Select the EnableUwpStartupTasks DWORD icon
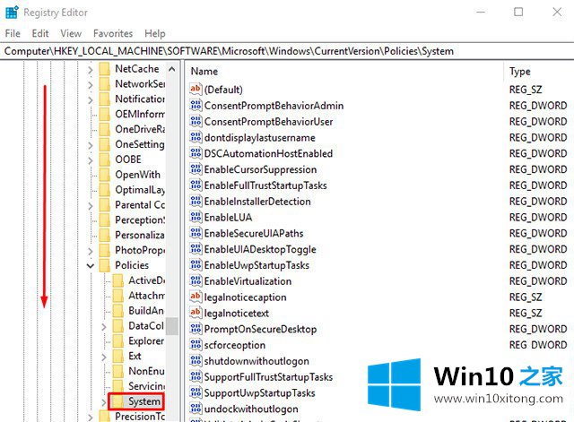The height and width of the screenshot is (422, 574). tap(196, 265)
